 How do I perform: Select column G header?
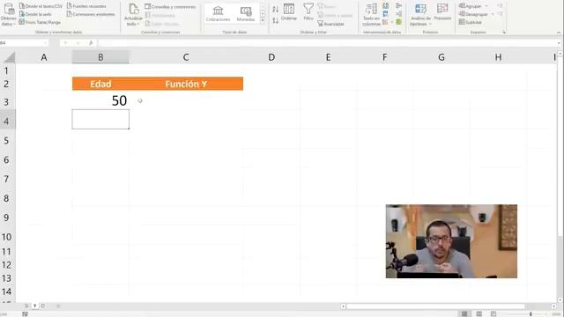click(x=442, y=57)
